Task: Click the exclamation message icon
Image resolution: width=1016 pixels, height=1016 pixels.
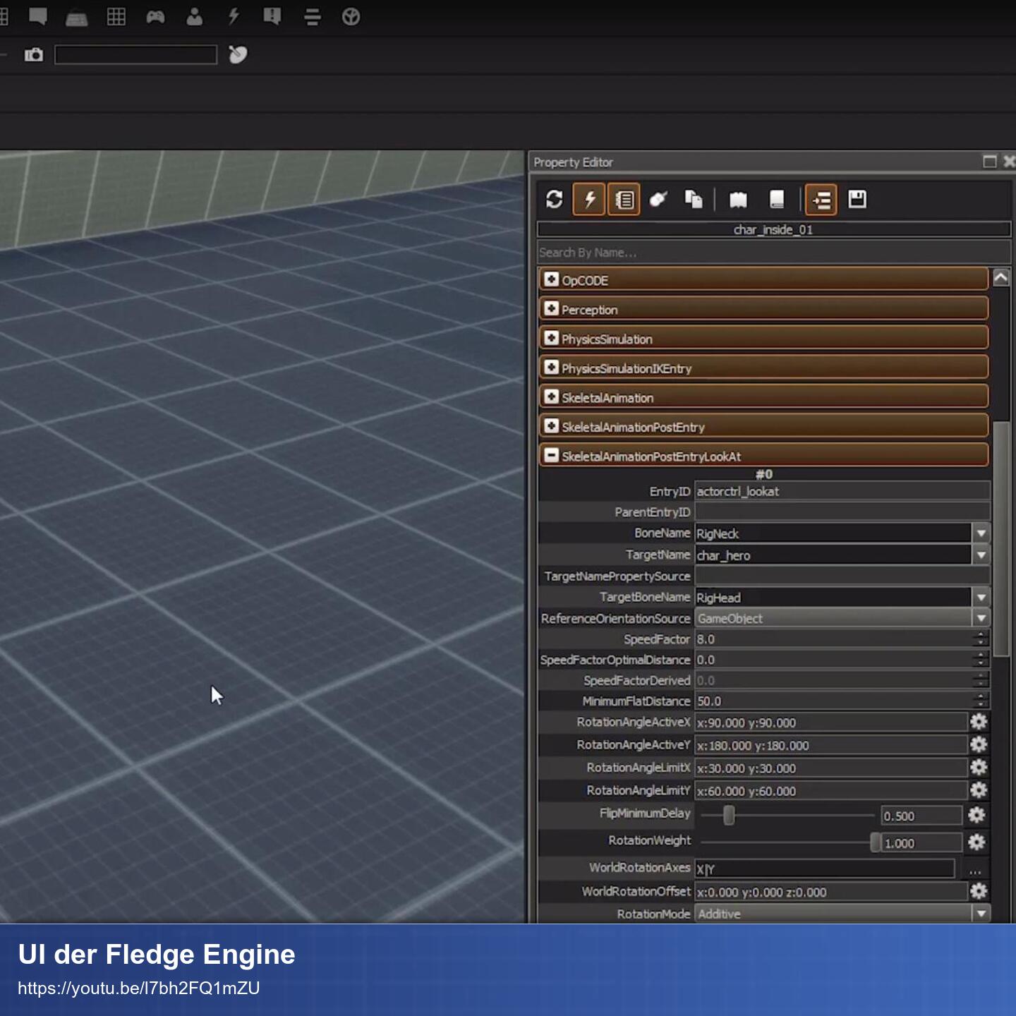Action: pyautogui.click(x=272, y=16)
